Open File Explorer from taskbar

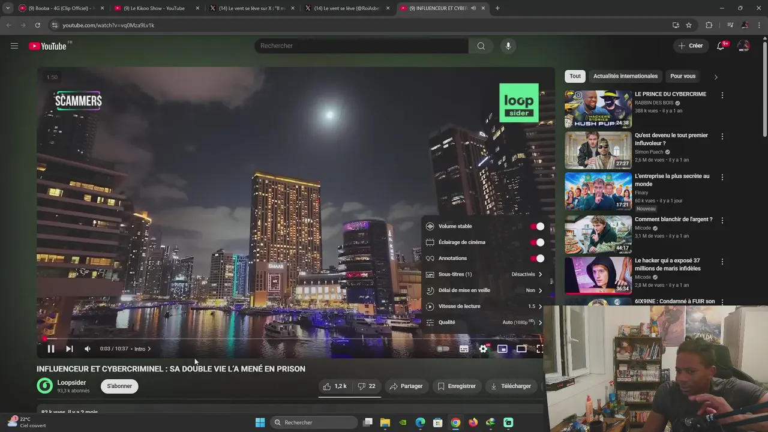[385, 422]
